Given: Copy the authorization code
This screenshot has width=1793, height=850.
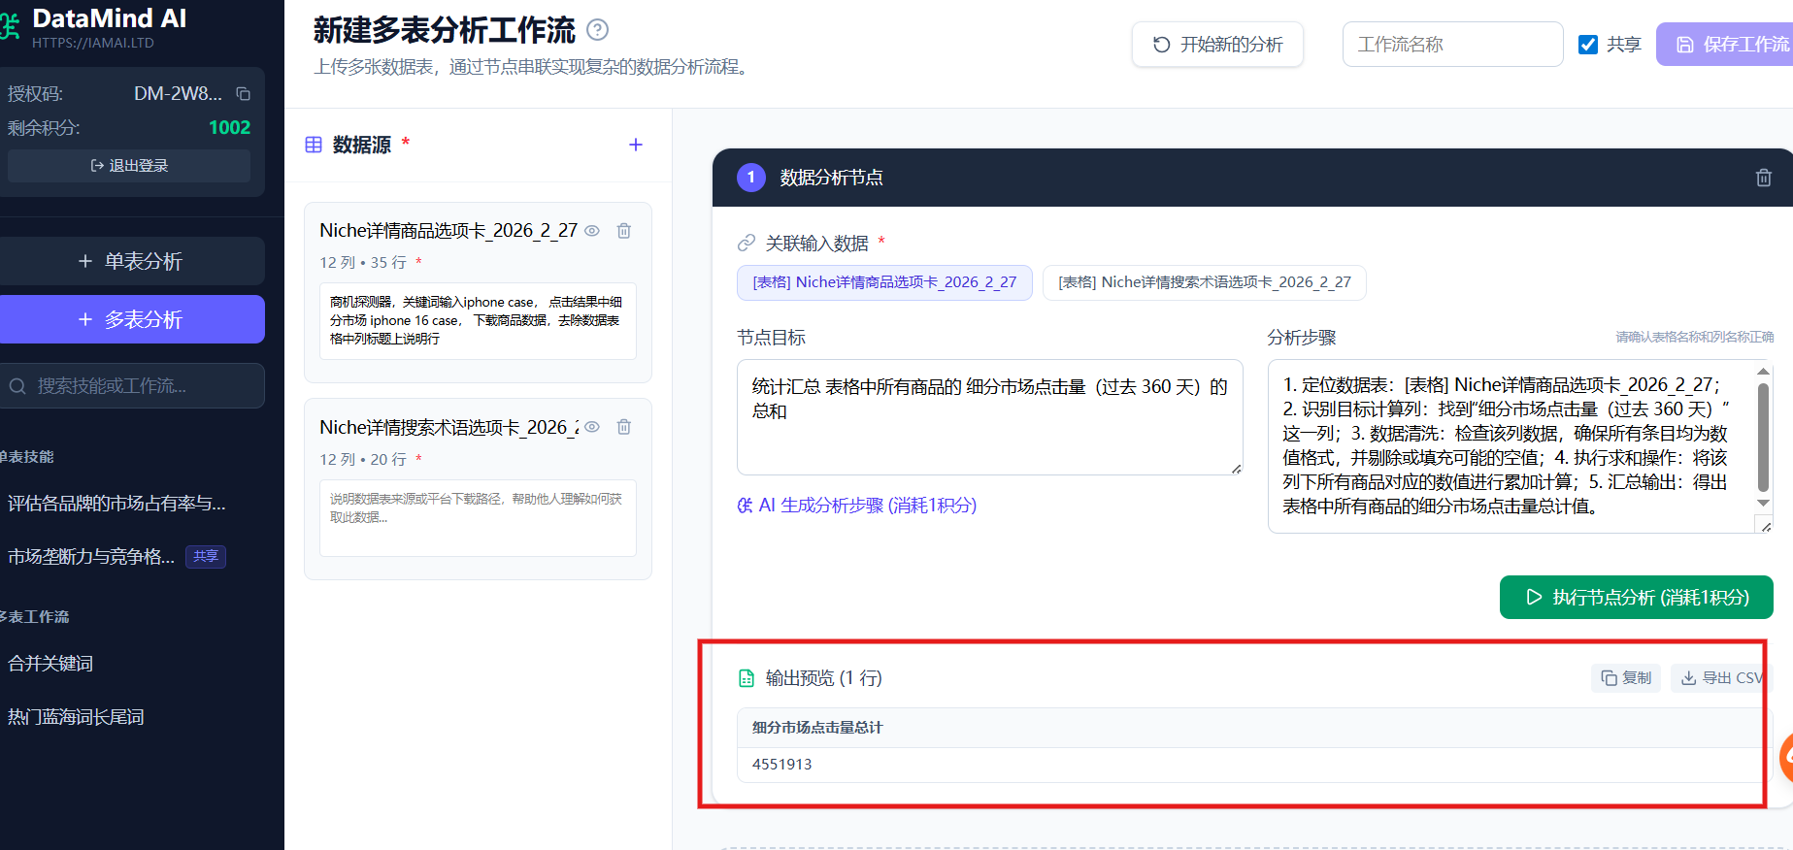Looking at the screenshot, I should (x=244, y=94).
